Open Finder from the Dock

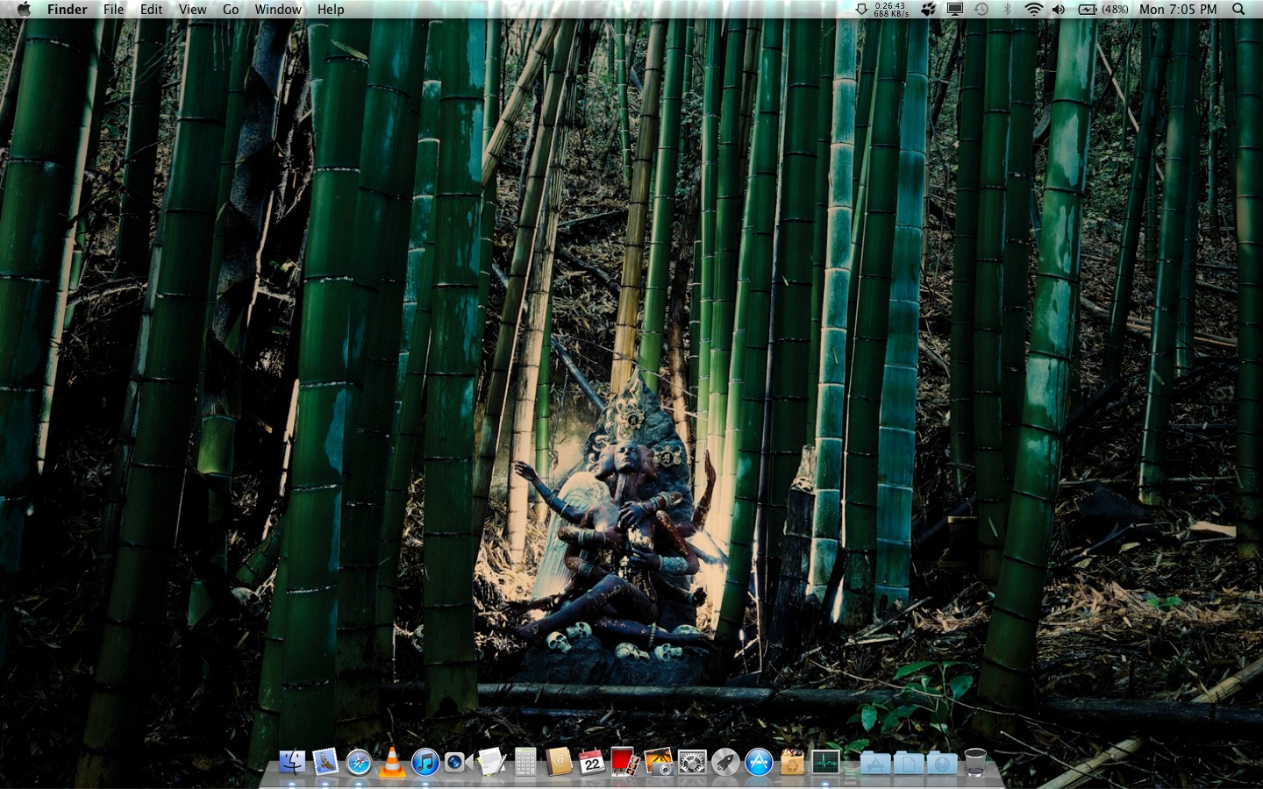click(x=292, y=762)
